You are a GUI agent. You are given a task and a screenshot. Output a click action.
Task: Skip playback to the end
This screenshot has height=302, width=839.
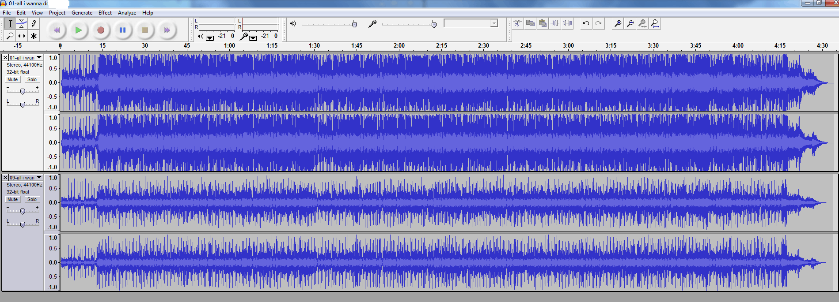coord(167,30)
